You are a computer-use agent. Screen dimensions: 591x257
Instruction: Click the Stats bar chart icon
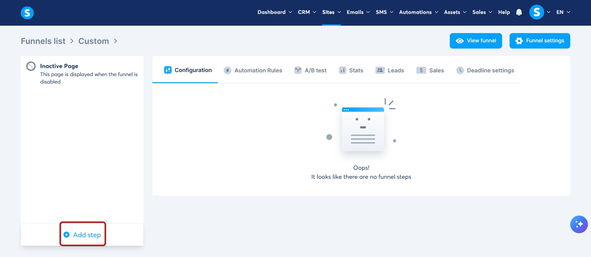pos(342,70)
